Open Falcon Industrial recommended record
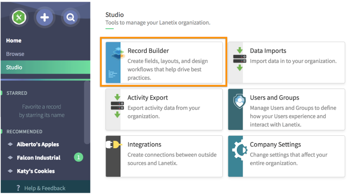 pyautogui.click(x=38, y=157)
